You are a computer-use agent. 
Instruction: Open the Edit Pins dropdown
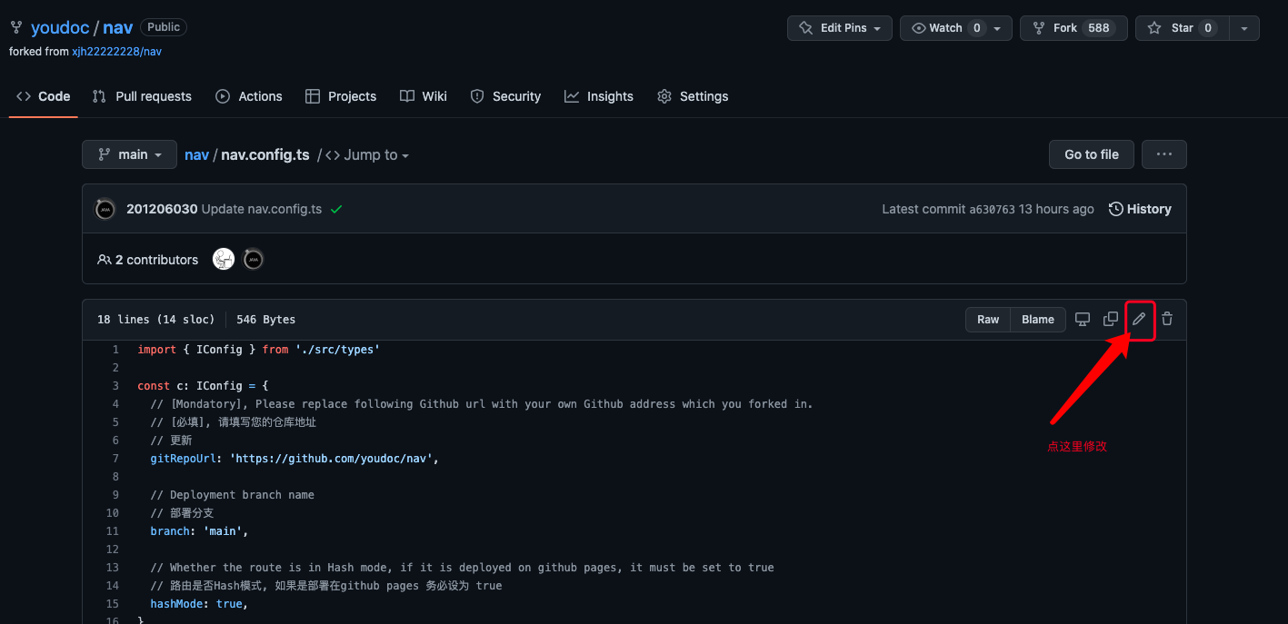tap(840, 28)
